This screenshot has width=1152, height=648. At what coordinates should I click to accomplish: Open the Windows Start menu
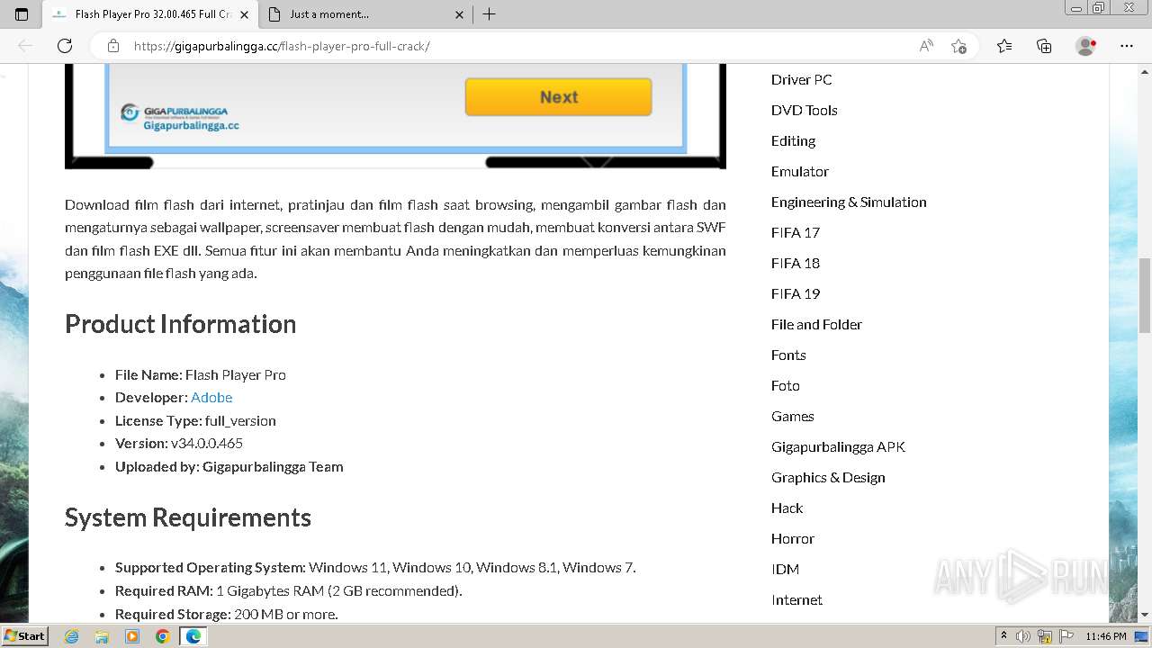click(x=25, y=635)
